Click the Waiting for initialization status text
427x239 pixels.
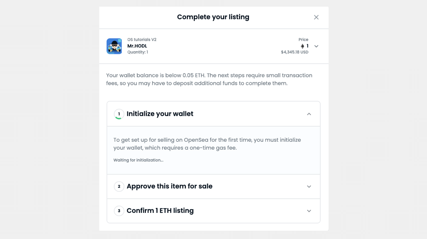[138, 160]
